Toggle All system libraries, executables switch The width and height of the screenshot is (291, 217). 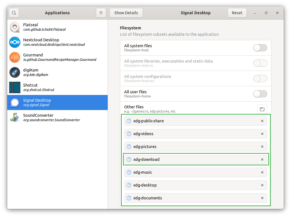(260, 63)
